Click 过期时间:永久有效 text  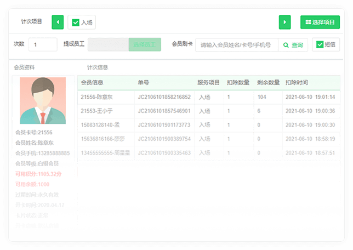point(37,195)
